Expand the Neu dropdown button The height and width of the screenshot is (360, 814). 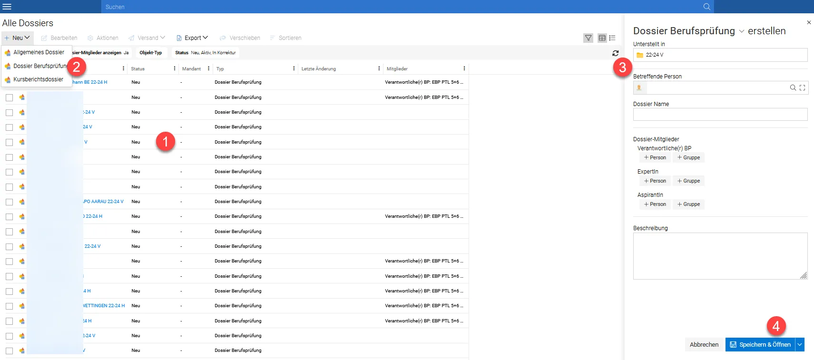click(x=18, y=38)
